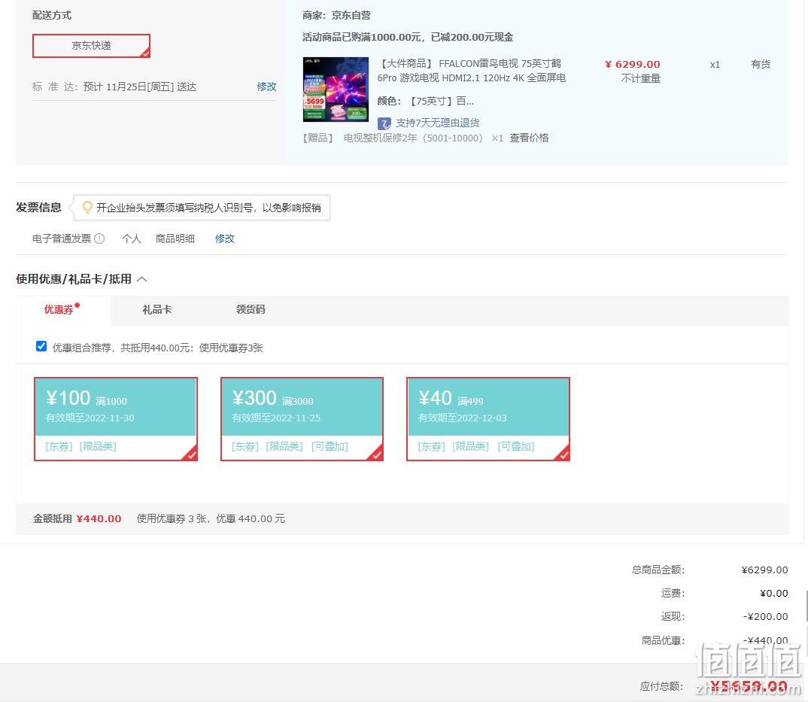
Task: Collapse the 使用优惠/礼品卡/抵用 section
Action: [x=142, y=279]
